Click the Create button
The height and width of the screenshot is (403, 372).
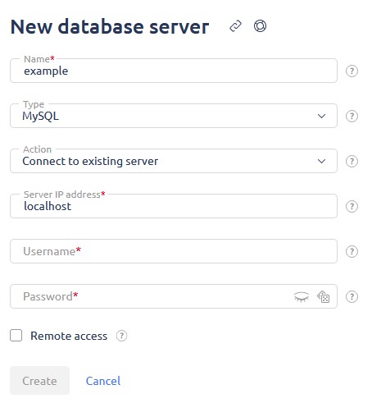39,381
